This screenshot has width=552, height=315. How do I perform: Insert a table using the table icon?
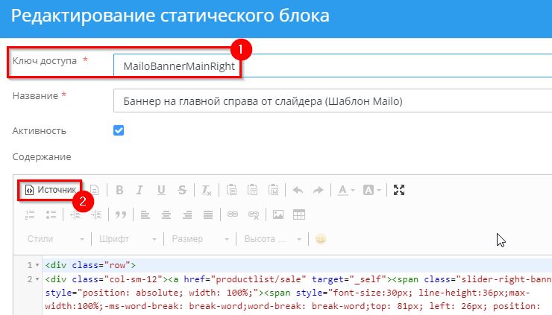(x=299, y=214)
